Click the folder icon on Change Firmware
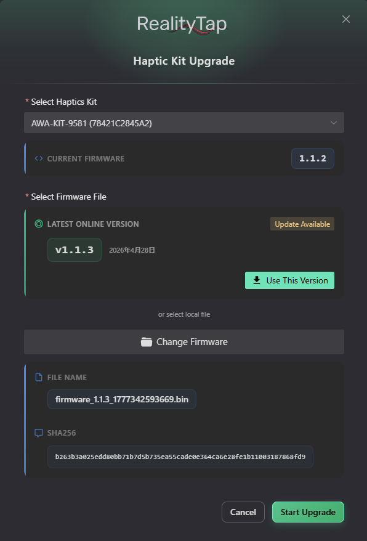The image size is (367, 541). [147, 342]
